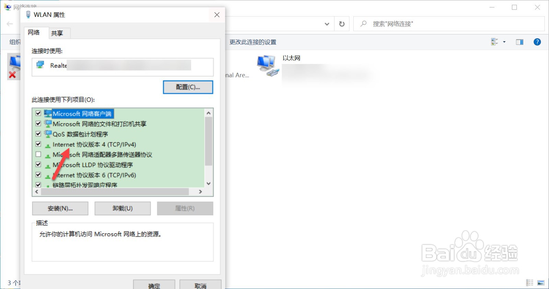Close the WLAN 属性 dialog
Screen dimensions: 549x289
(217, 15)
